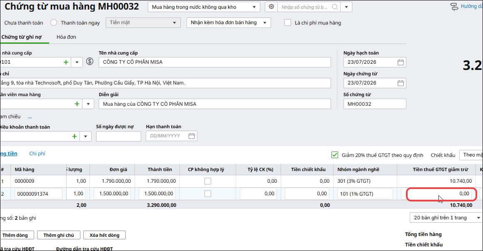Click Mã hàng cell 00000091374
Viewport: 483px width, 251px height.
[38, 194]
